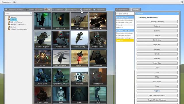Click the Prison Guard icon
184x104 pixels.
43,77
